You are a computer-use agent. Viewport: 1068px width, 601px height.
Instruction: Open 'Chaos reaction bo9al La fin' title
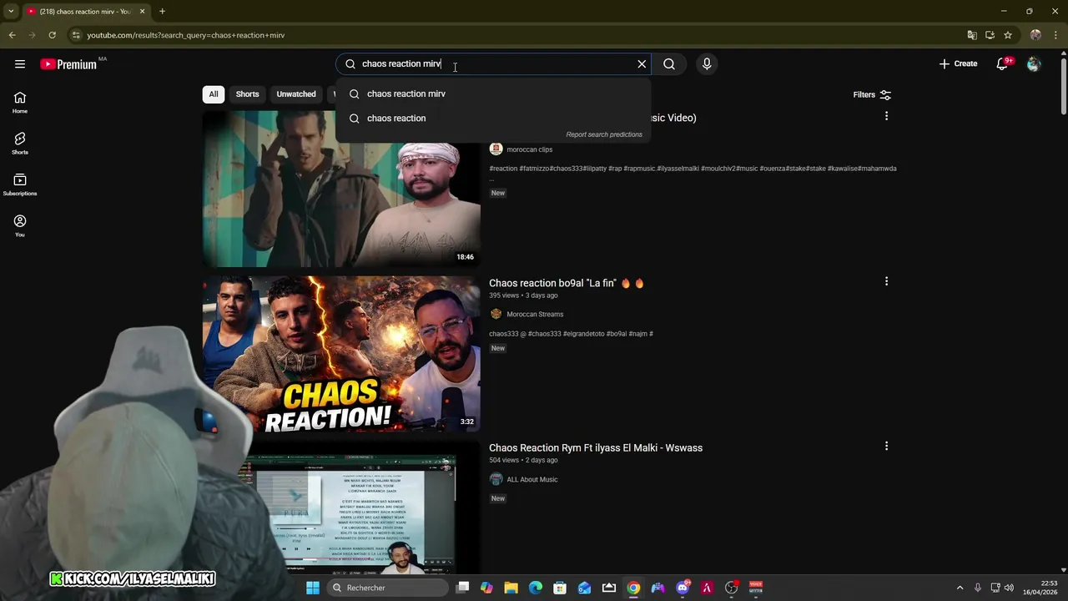[567, 283]
